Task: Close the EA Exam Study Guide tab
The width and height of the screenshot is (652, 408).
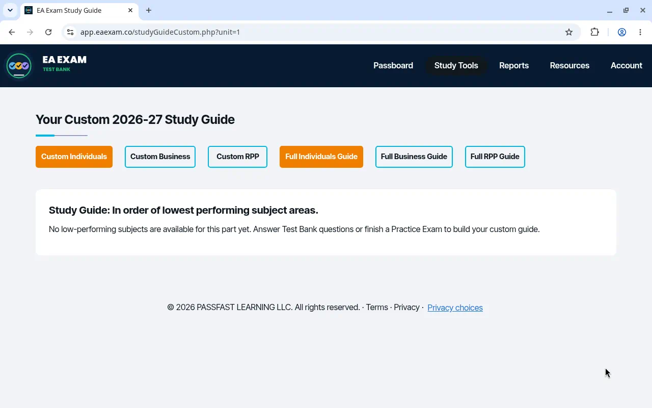Action: pyautogui.click(x=130, y=10)
